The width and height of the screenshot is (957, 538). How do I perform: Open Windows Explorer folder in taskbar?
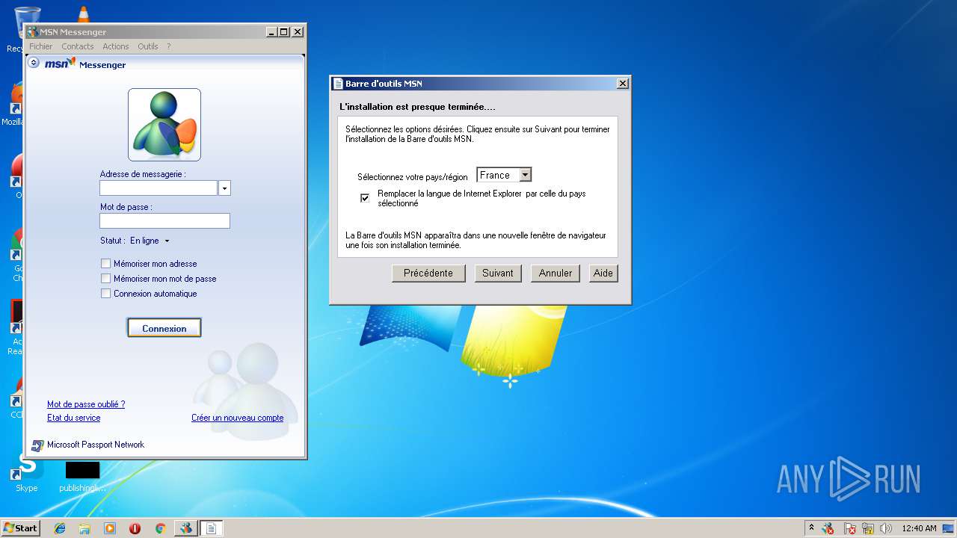click(84, 528)
